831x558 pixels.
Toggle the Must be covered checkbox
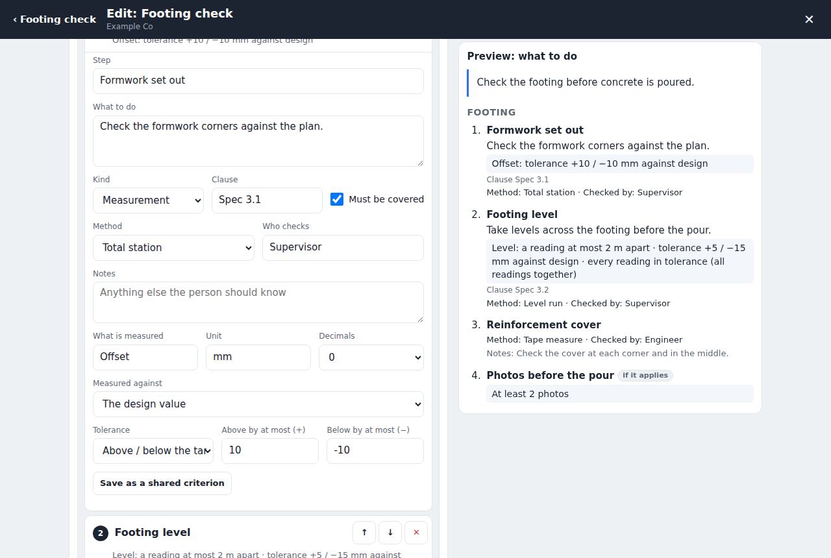(337, 199)
